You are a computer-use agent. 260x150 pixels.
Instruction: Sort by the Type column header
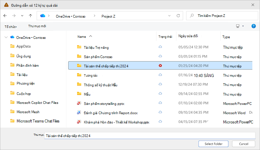point(226,37)
